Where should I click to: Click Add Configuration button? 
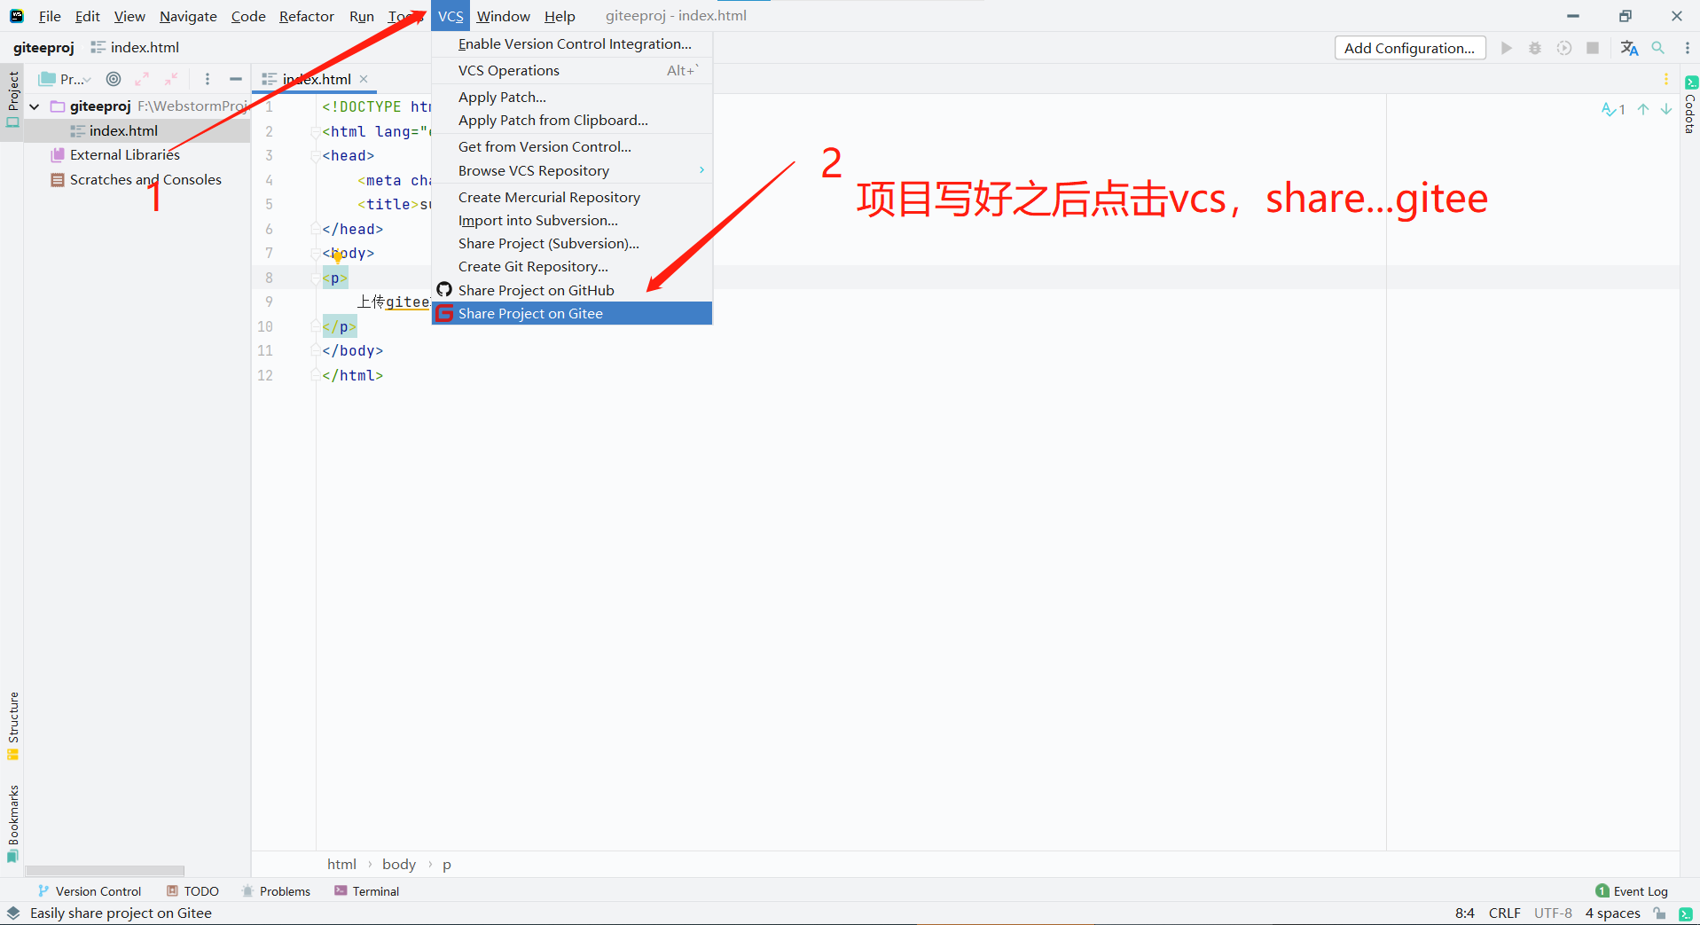point(1410,48)
